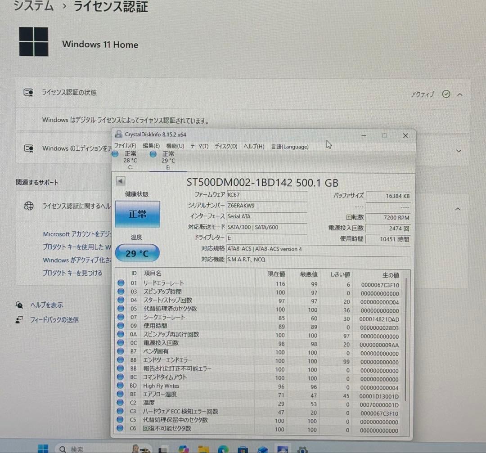Image resolution: width=486 pixels, height=453 pixels.
Task: Open Settings gear on the taskbar
Action: point(302,449)
